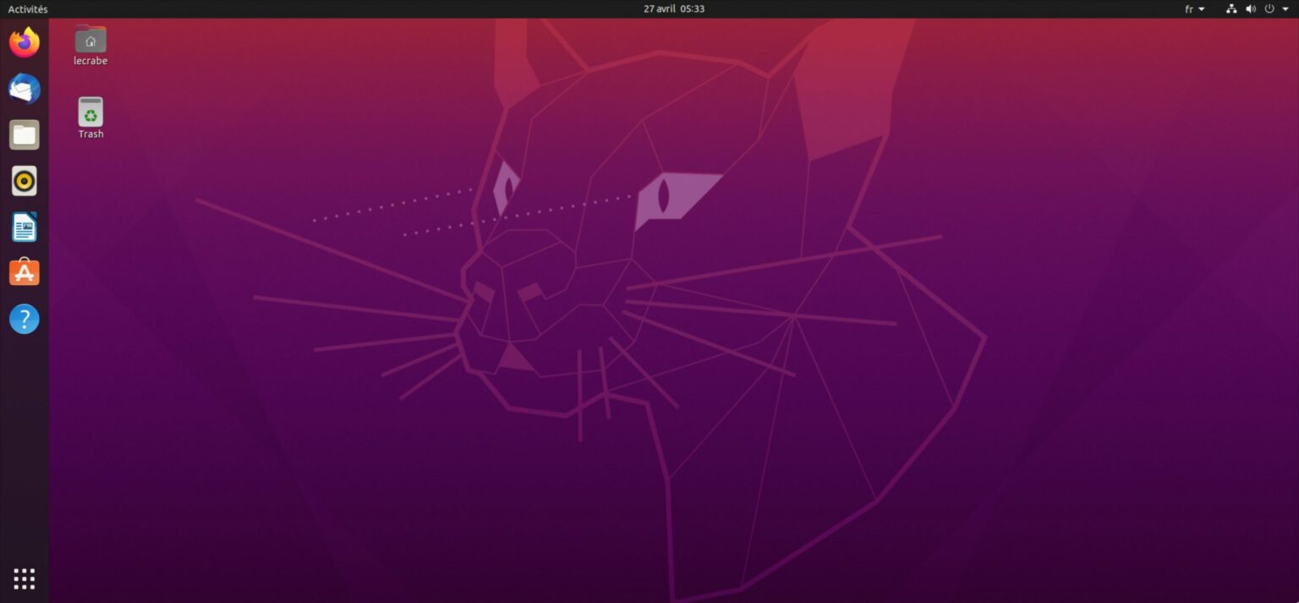Click the date 27 avril in the top bar
The height and width of the screenshot is (603, 1299).
(658, 9)
